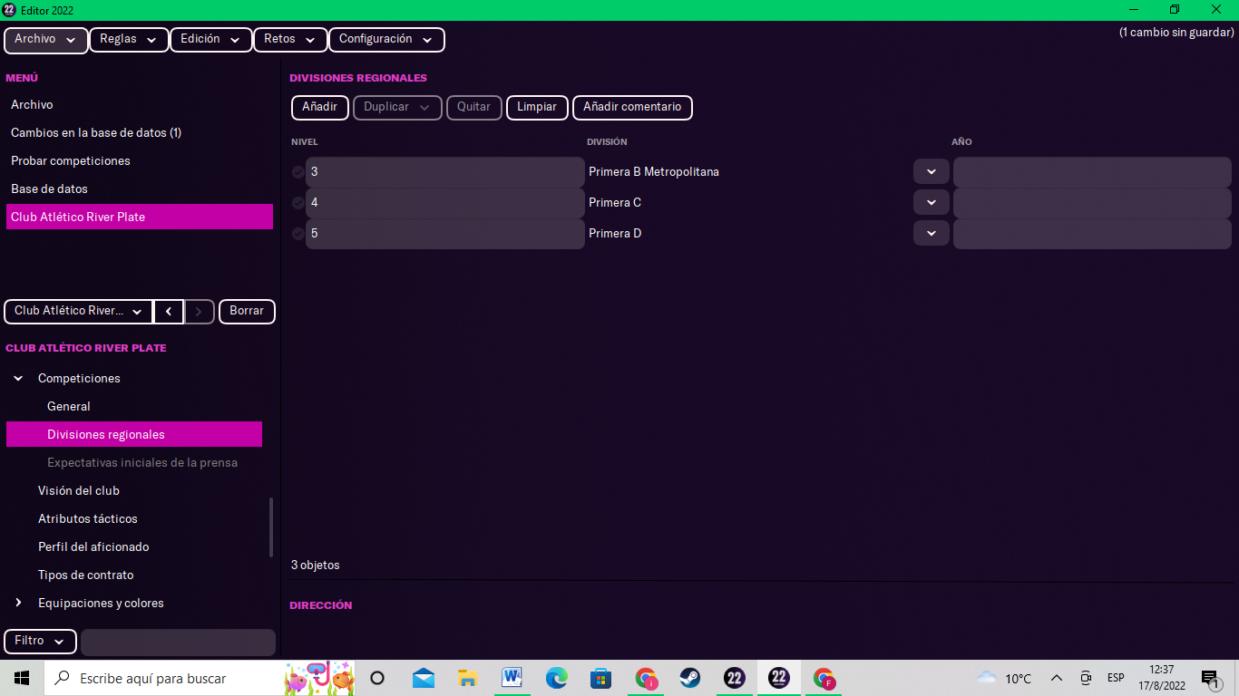
Task: Open Windows Start menu
Action: (x=22, y=678)
